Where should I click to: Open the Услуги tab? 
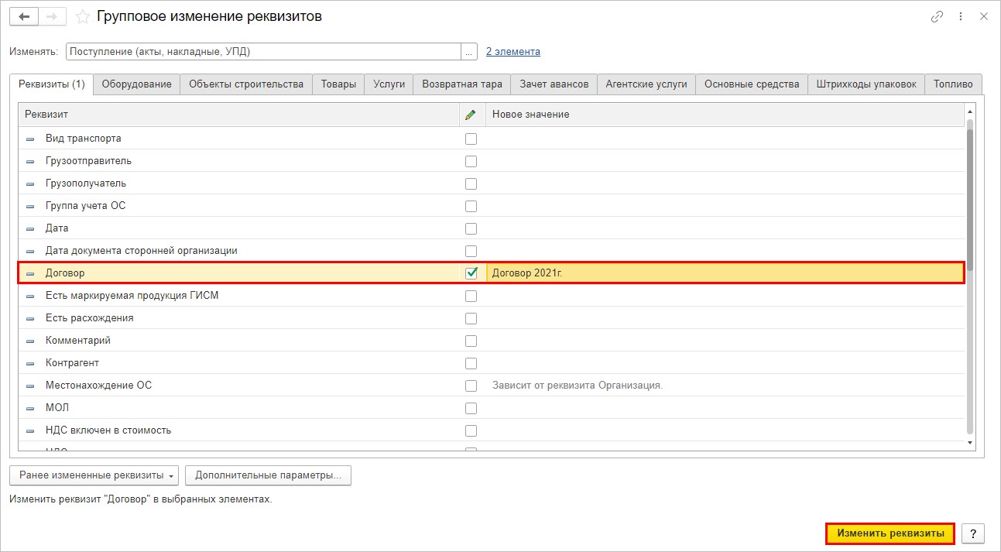click(389, 84)
